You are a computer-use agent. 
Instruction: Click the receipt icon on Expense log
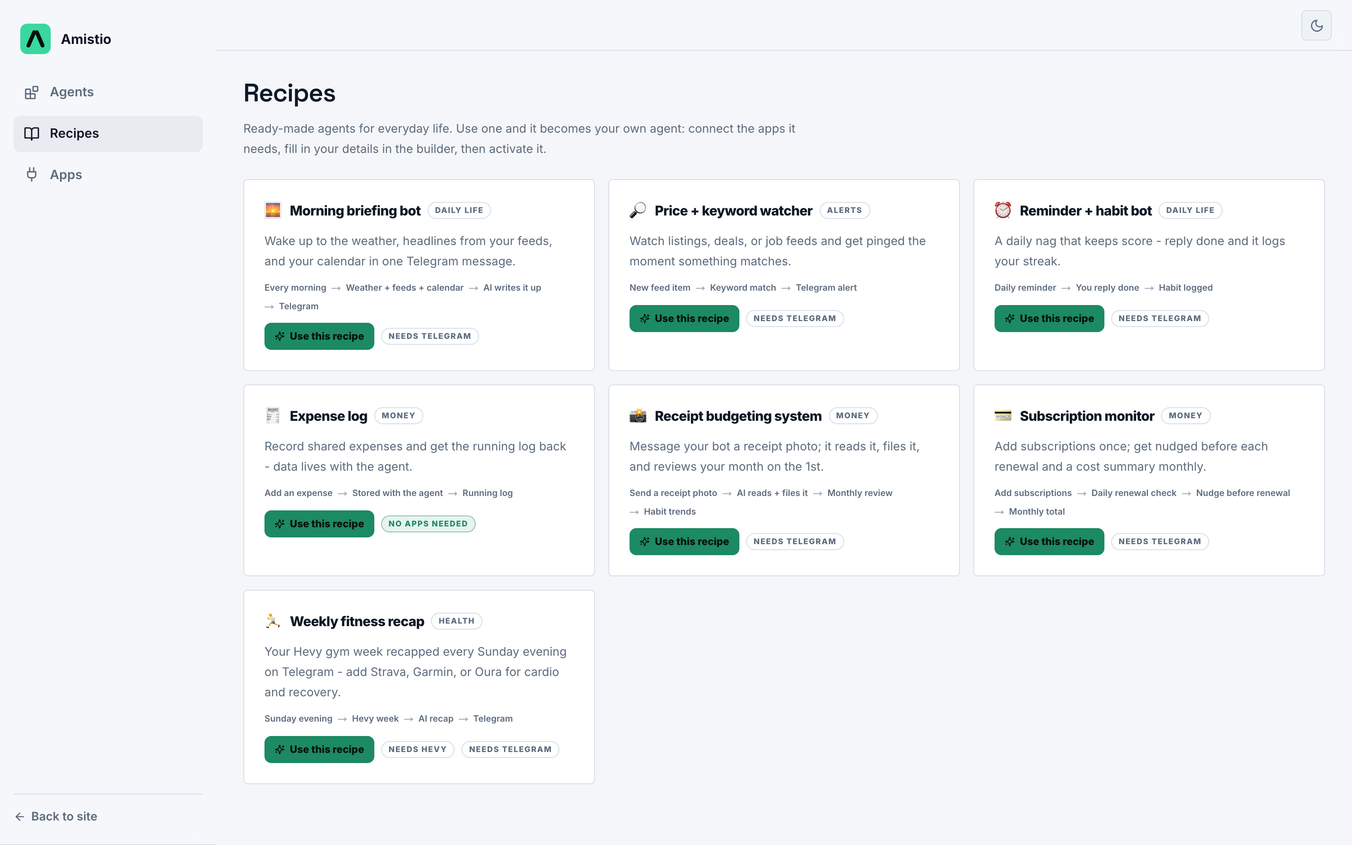click(273, 416)
